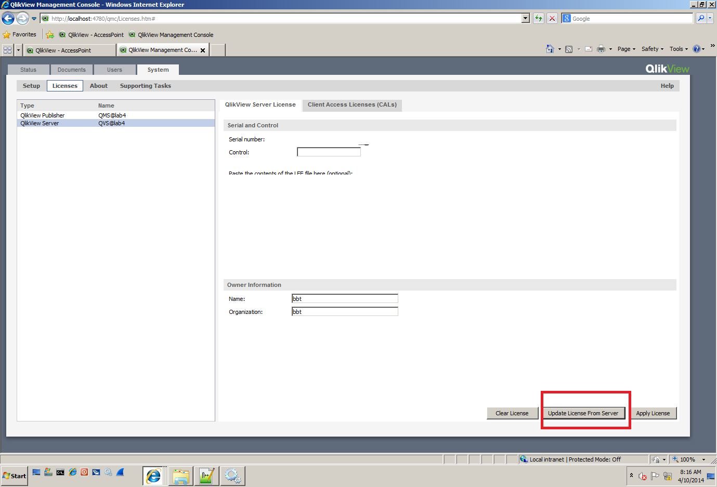Click the red stop loading icon
The height and width of the screenshot is (487, 717).
click(552, 18)
